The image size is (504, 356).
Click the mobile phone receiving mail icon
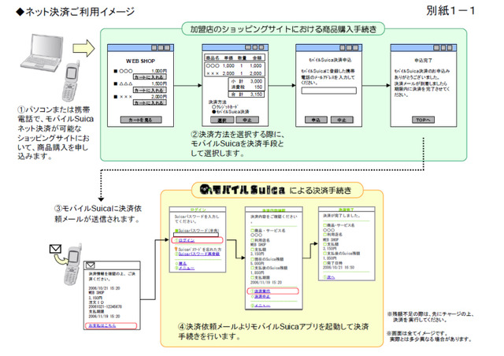72,265
